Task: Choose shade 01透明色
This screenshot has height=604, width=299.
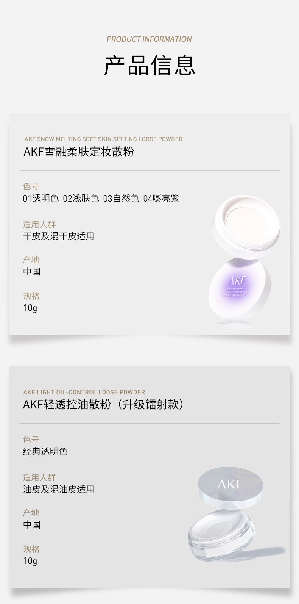Action: coord(41,199)
